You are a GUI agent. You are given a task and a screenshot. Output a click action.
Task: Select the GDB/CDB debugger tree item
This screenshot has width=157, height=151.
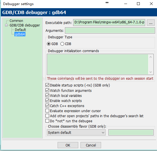tap(25, 25)
